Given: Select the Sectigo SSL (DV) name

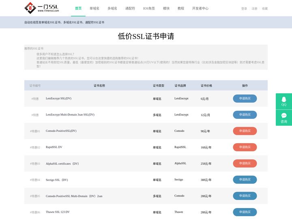Looking at the screenshot, I should [x=57, y=180].
